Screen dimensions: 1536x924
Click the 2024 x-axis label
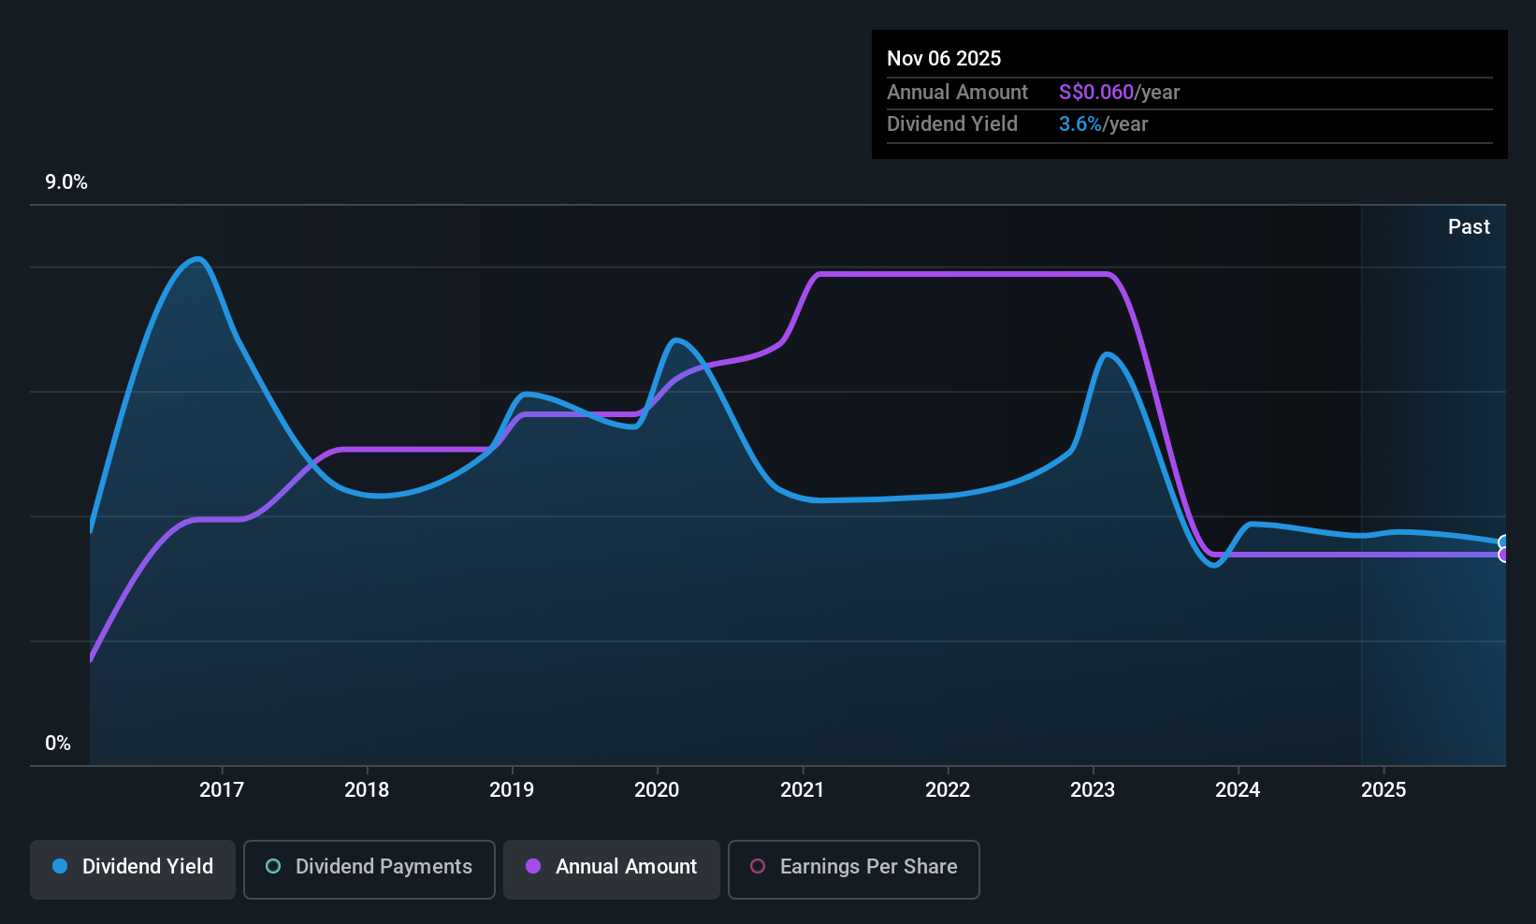pos(1238,790)
